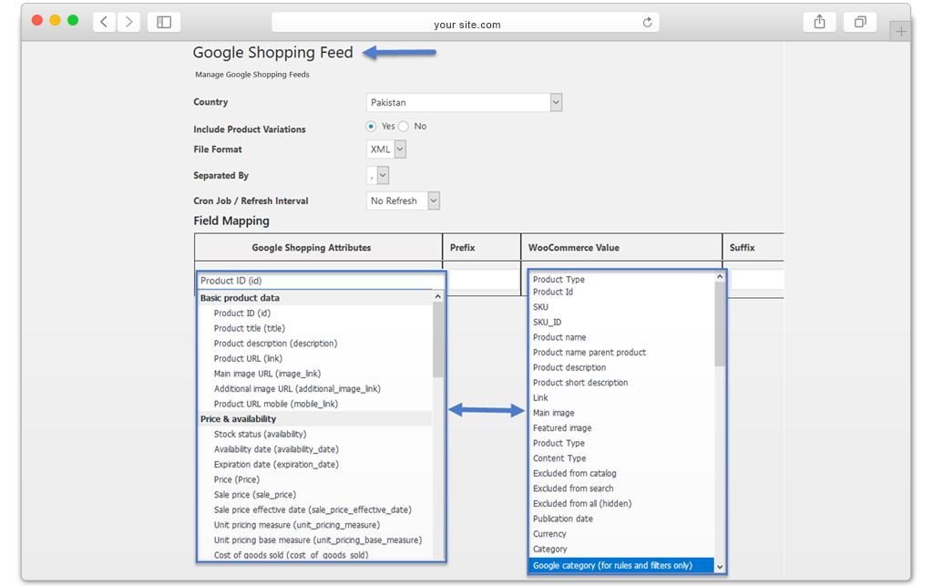933x586 pixels.
Task: Select Google category (for rules and filters only)
Action: [621, 565]
